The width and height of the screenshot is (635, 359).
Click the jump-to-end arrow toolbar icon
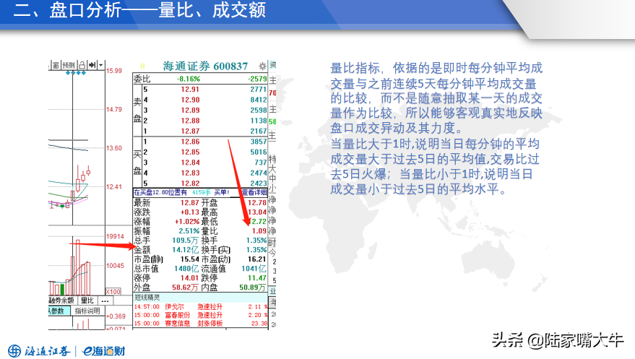(92, 65)
